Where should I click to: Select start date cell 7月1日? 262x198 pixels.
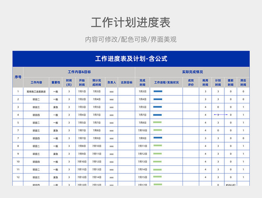tap(82, 91)
